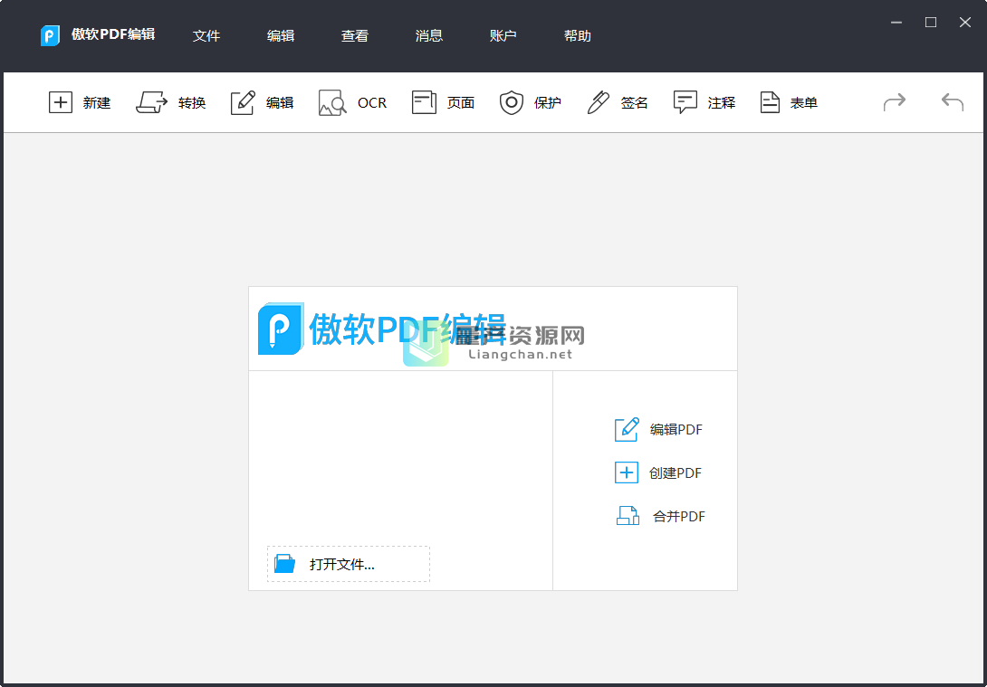Choose the 合并PDF link text
The width and height of the screenshot is (987, 687).
pos(679,517)
